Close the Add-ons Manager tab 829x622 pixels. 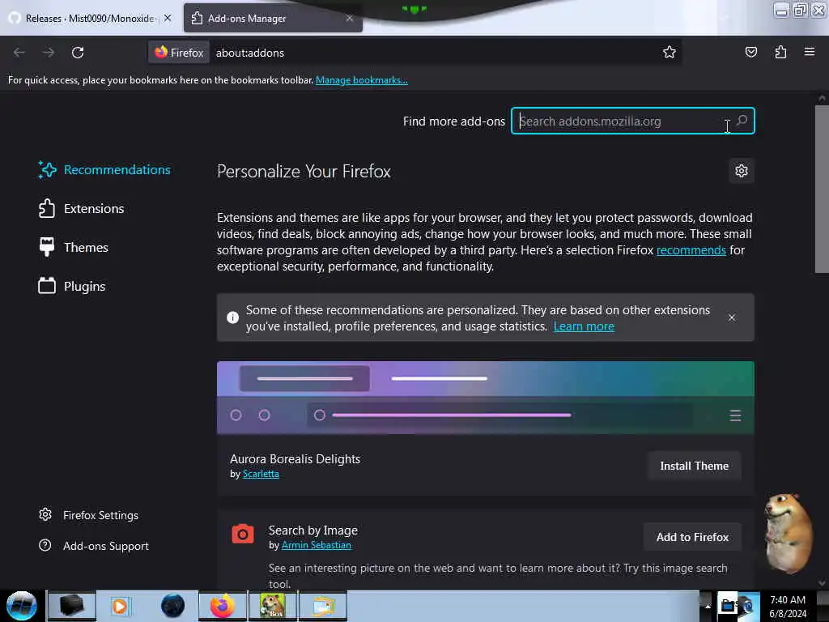tap(350, 18)
